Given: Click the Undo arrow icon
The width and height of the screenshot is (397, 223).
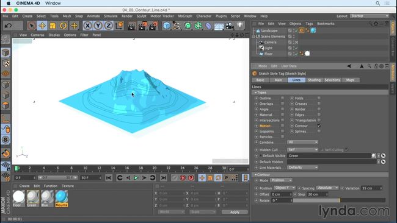Looking at the screenshot, I should click(x=9, y=26).
